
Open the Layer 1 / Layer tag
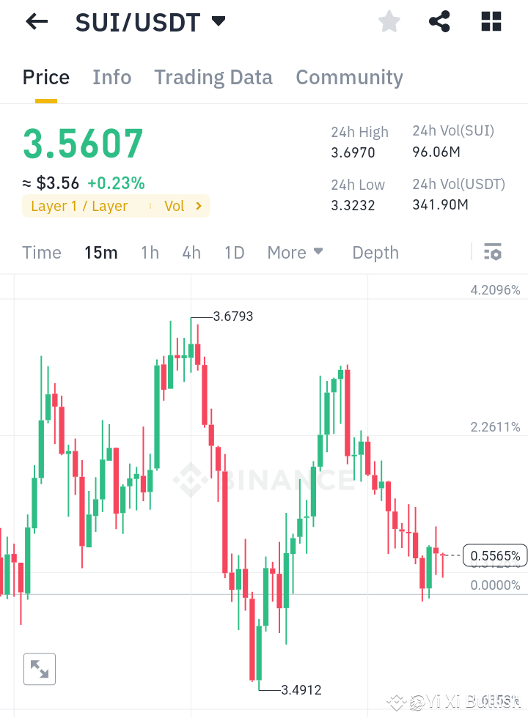point(78,206)
